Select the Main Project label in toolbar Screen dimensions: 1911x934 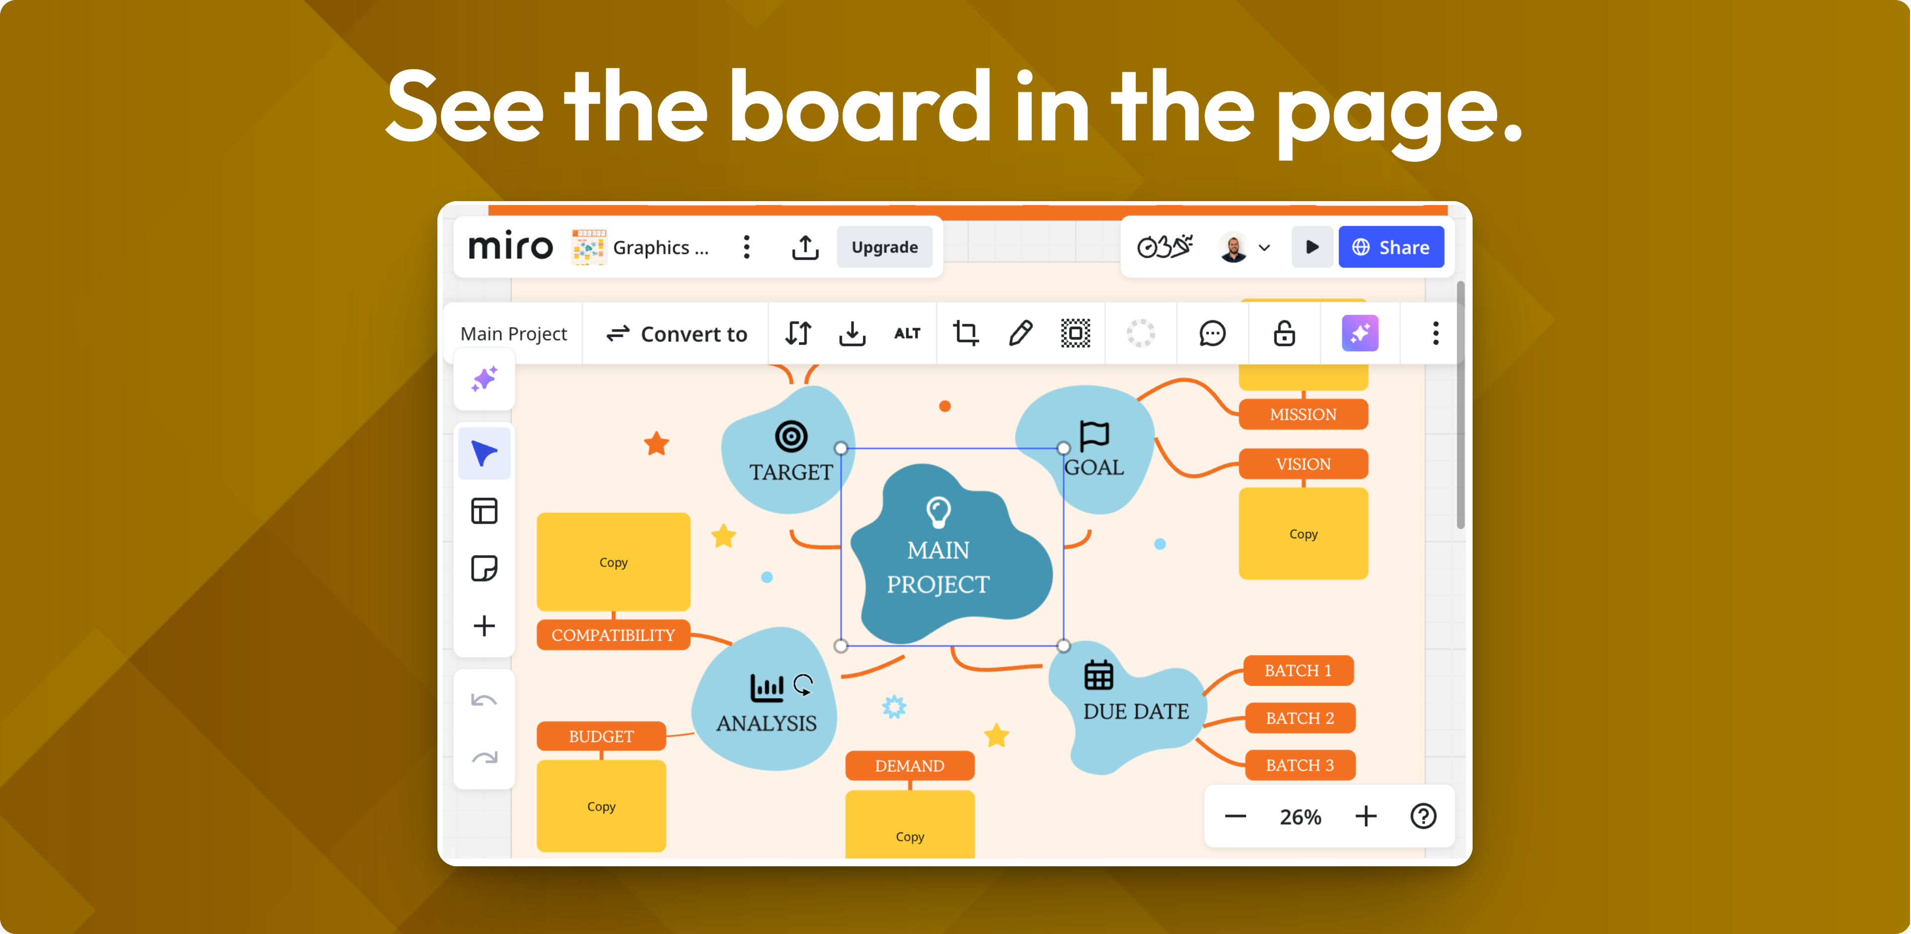coord(513,334)
